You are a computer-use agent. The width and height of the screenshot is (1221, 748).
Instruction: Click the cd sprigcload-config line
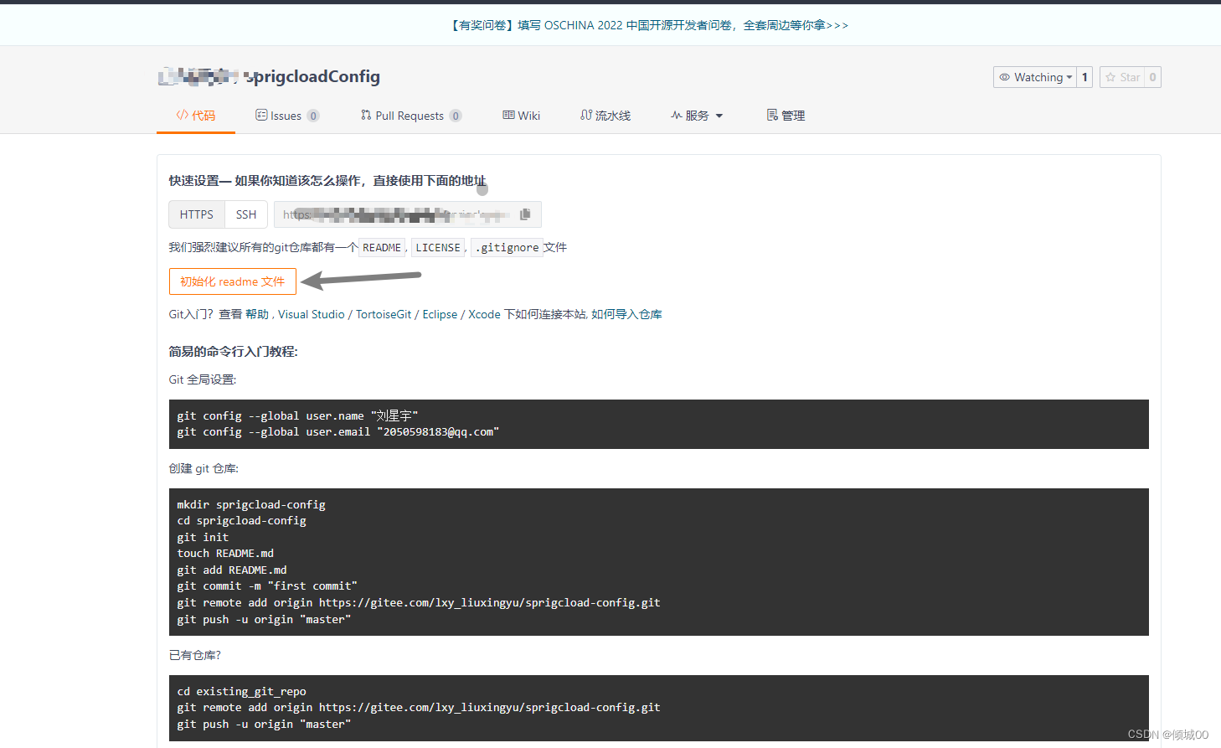241,521
